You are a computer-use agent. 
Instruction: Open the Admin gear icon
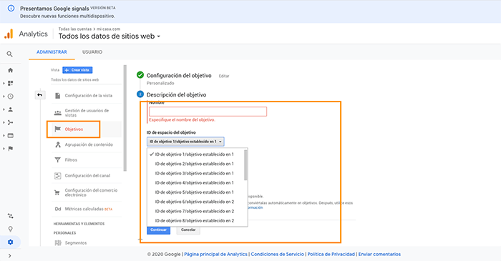[x=10, y=242]
